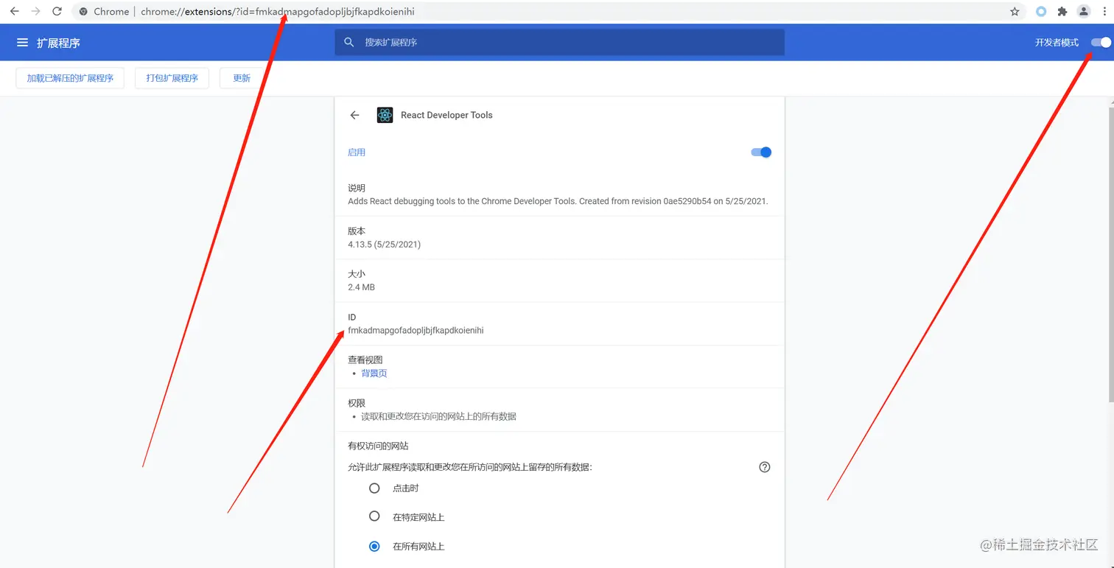The height and width of the screenshot is (568, 1114).
Task: Click 加载已解压的扩展程序 button
Action: click(x=70, y=78)
